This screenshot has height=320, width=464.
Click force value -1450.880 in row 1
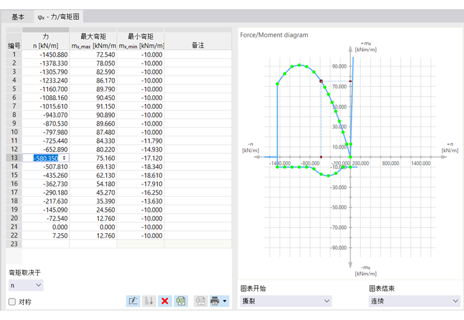coord(46,55)
